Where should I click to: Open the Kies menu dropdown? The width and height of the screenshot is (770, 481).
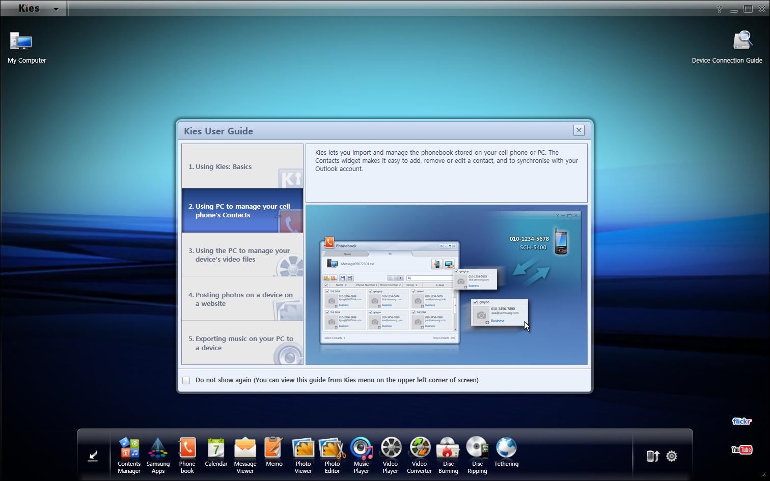click(x=56, y=9)
